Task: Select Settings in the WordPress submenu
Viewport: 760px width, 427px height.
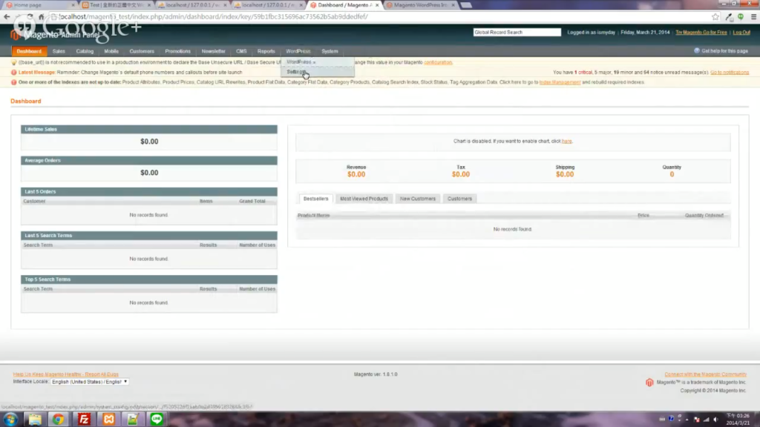Action: [x=296, y=72]
